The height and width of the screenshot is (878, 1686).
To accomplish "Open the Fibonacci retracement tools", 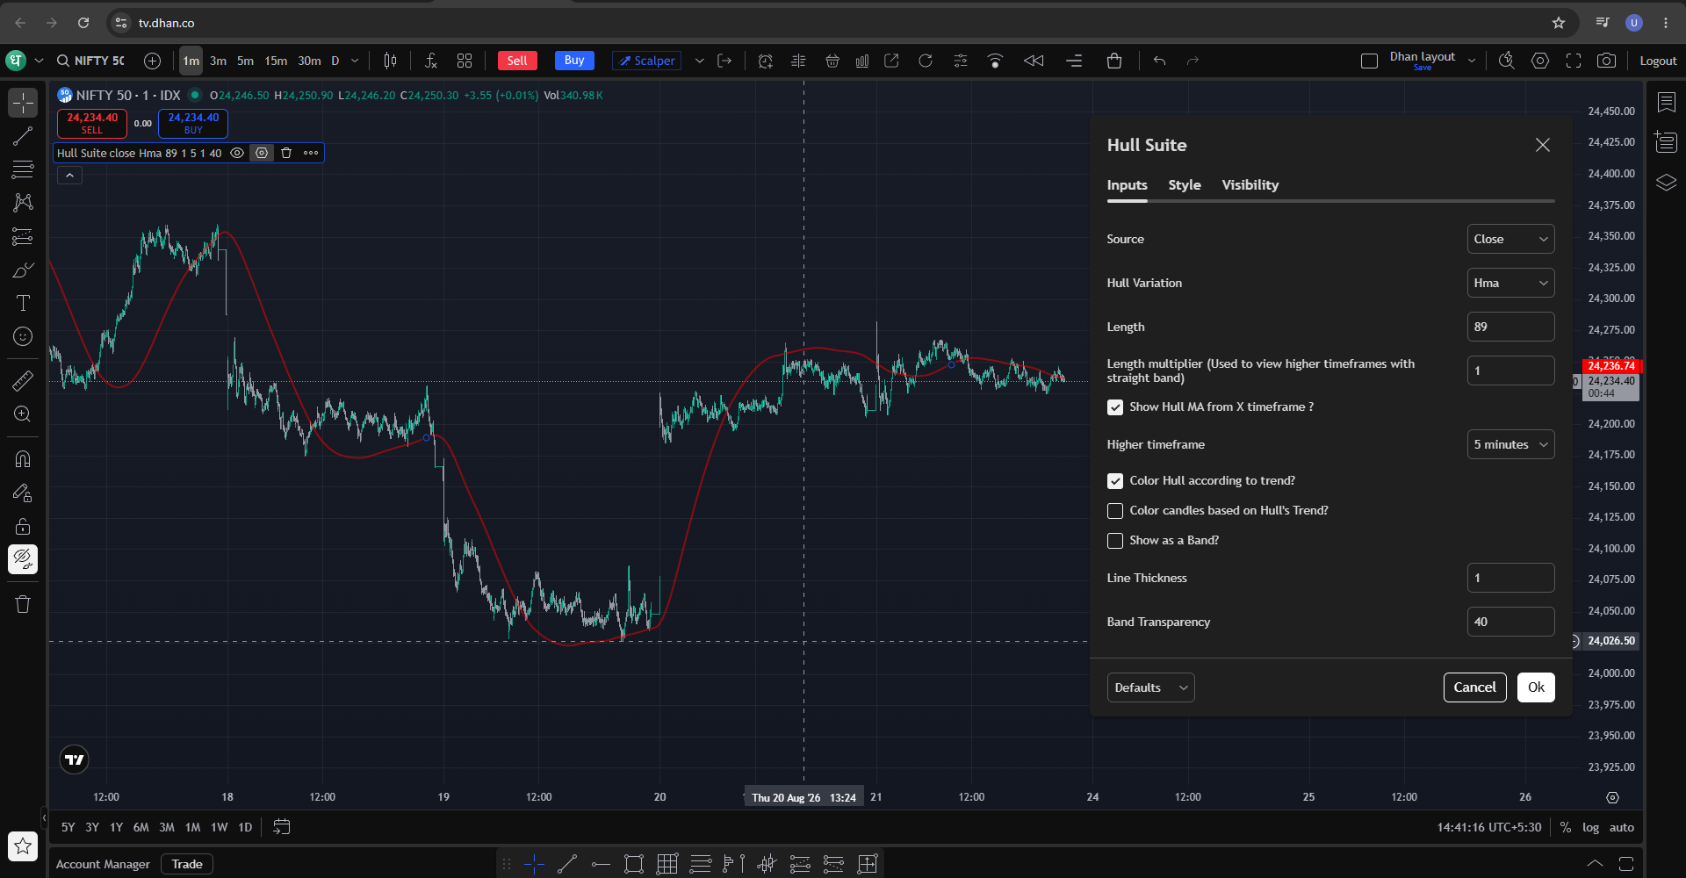I will tap(23, 169).
